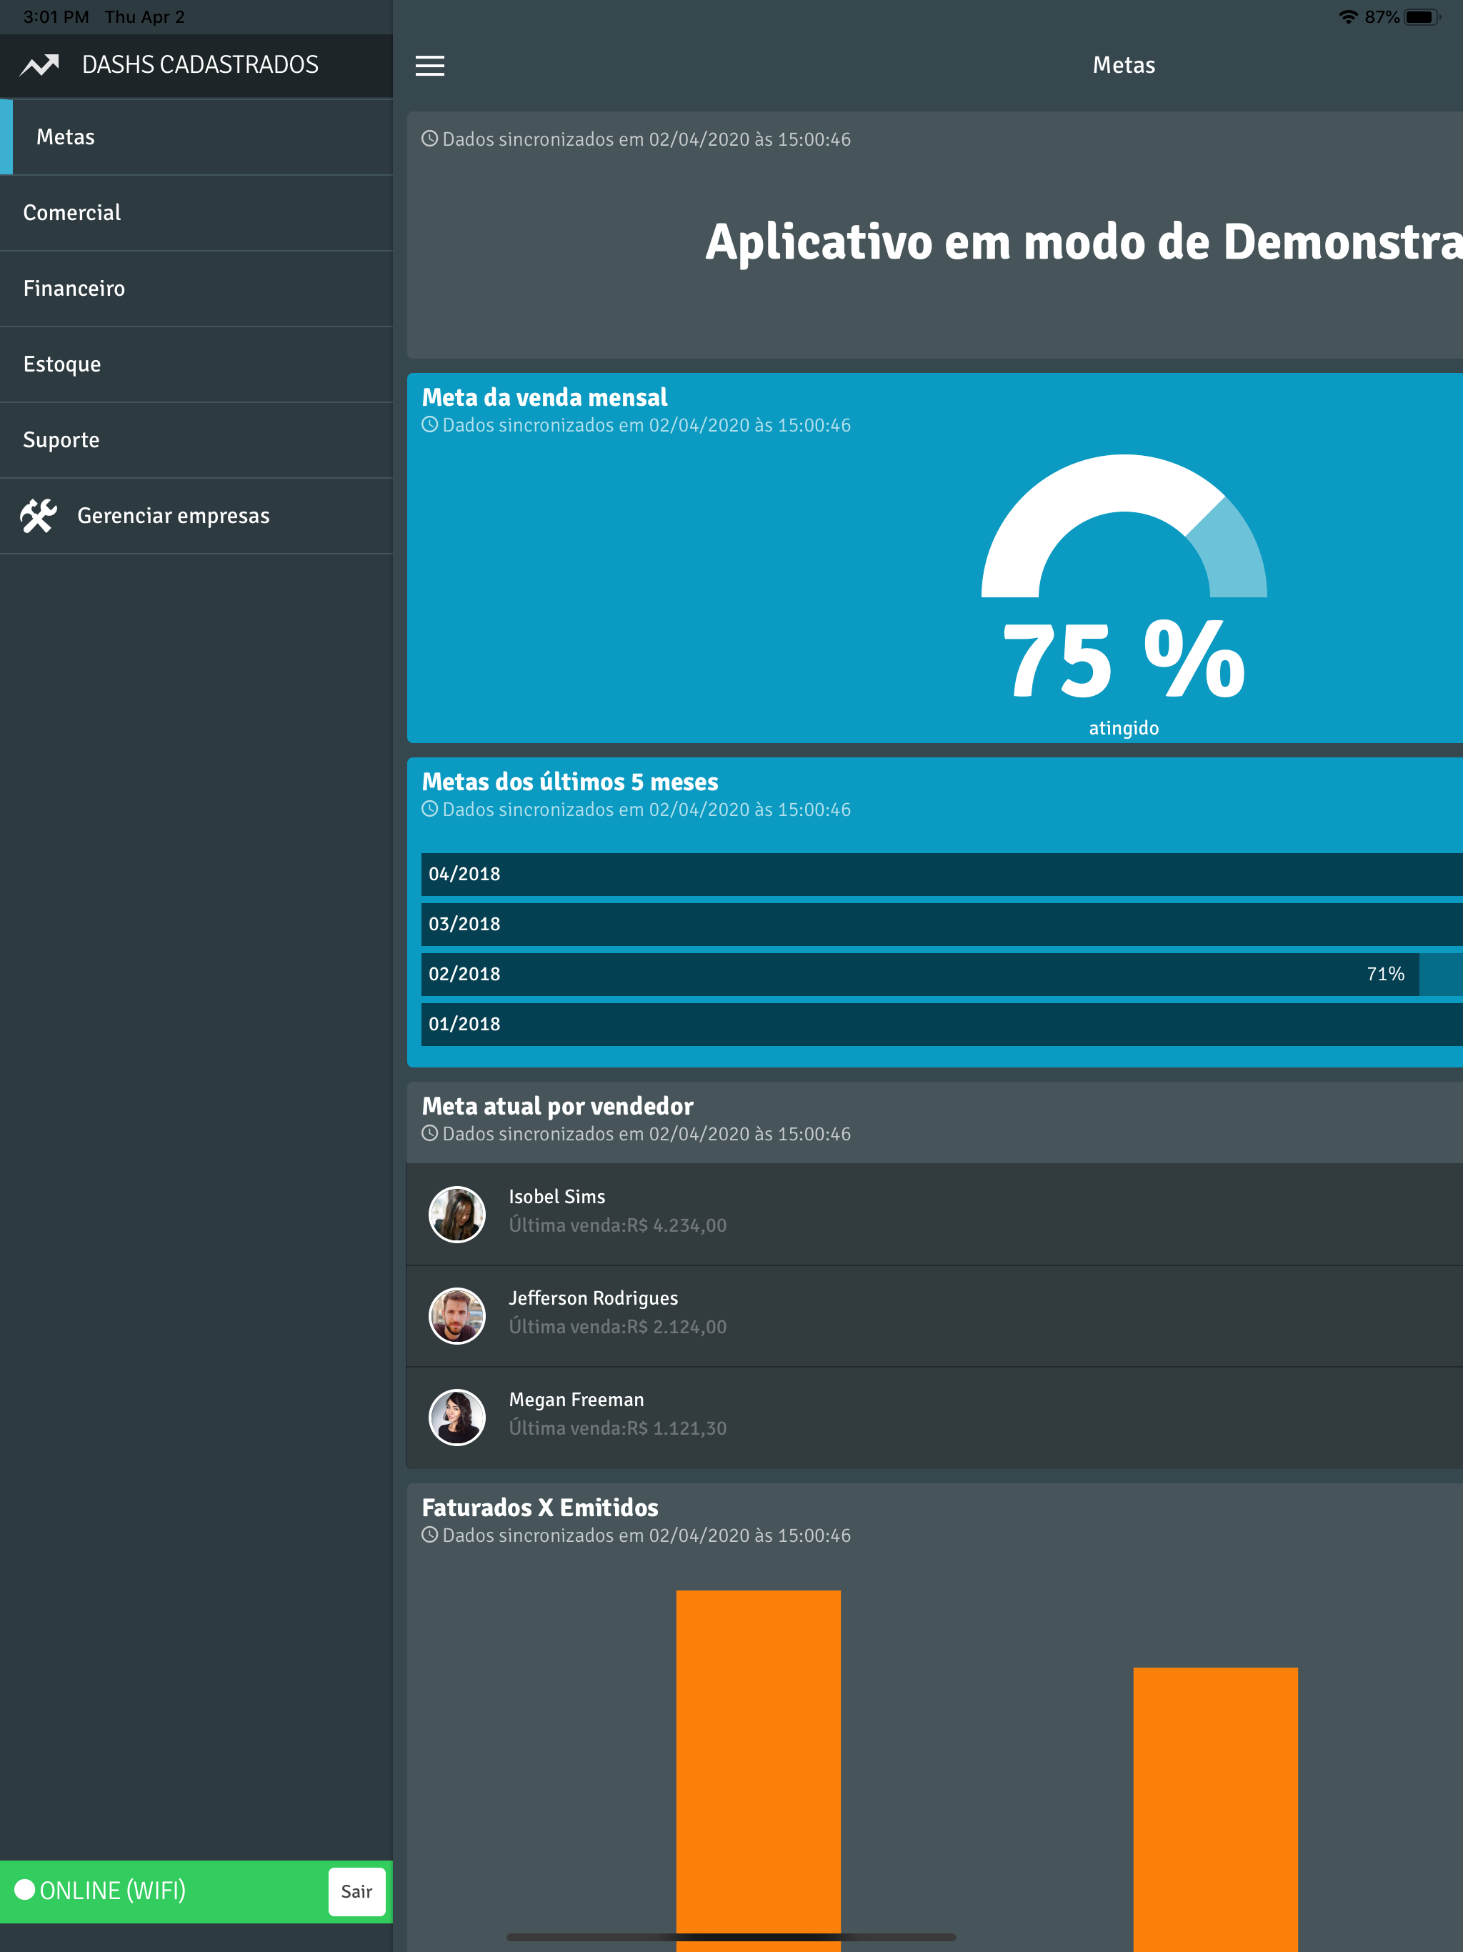Click the shorter orange bar in Faturados chart
The image size is (1463, 1952).
pyautogui.click(x=1215, y=1809)
